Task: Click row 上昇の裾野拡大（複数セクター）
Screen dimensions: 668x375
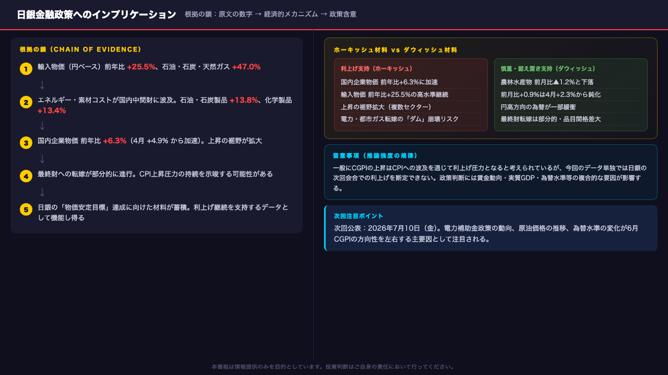Action: pos(411,107)
